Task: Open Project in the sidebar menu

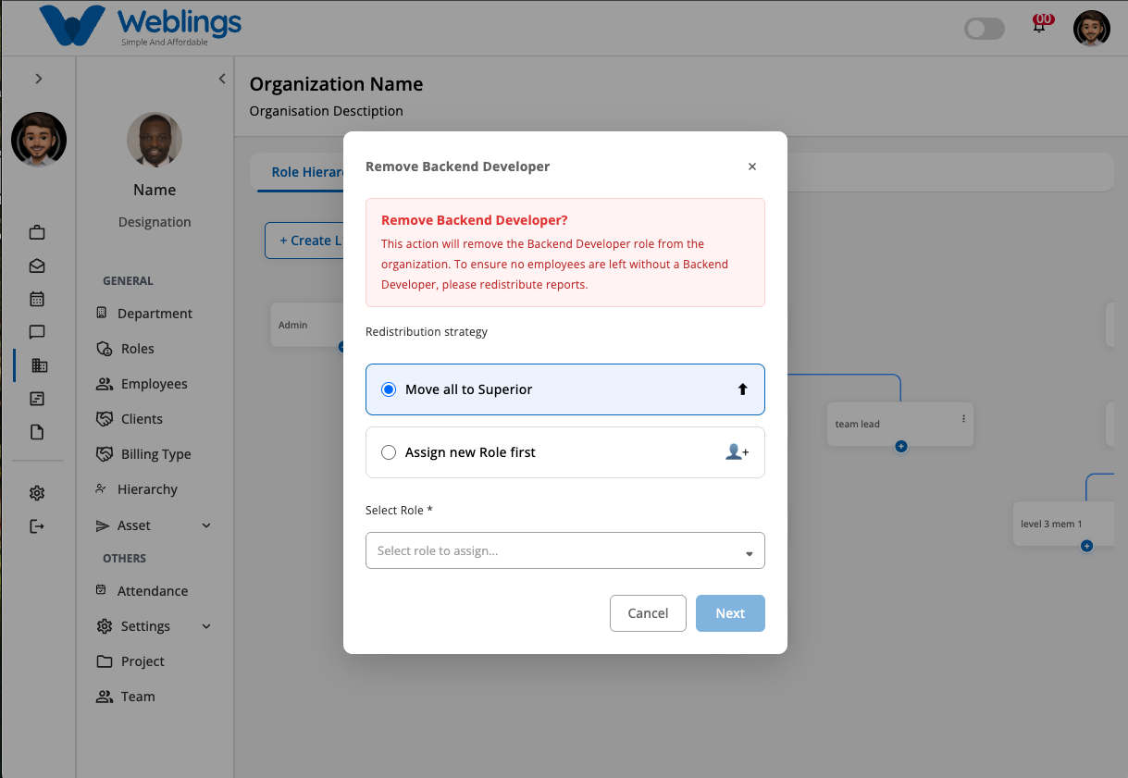Action: tap(130, 661)
